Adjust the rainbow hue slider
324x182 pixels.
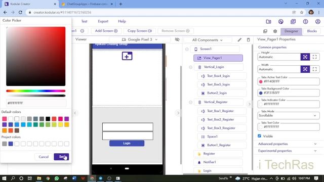tap(36, 91)
